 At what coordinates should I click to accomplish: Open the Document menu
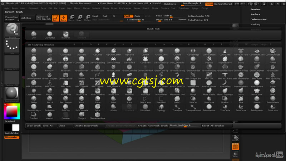click(33, 8)
